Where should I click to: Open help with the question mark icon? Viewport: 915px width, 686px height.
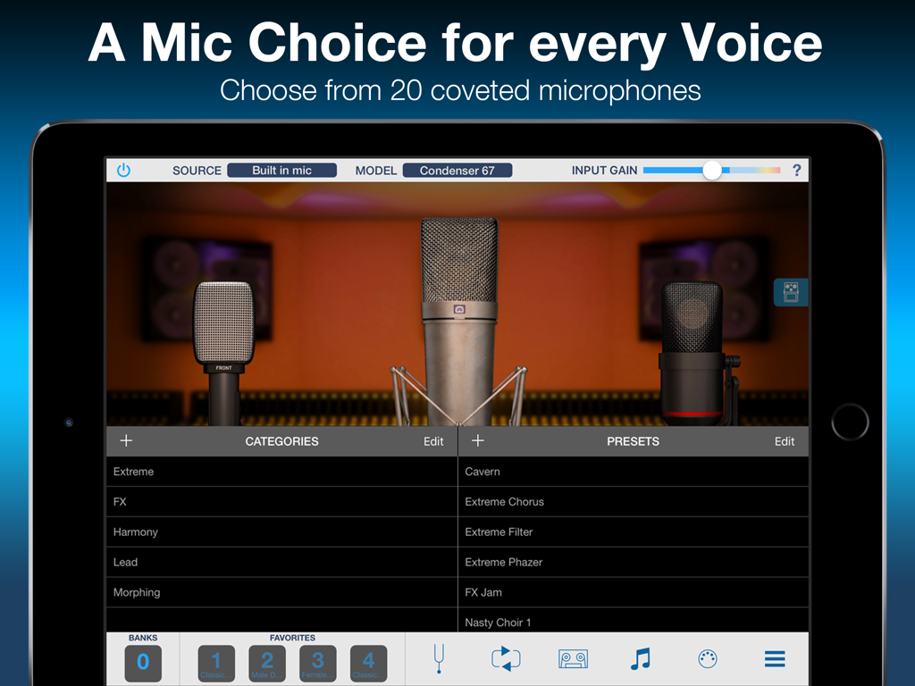[x=796, y=170]
